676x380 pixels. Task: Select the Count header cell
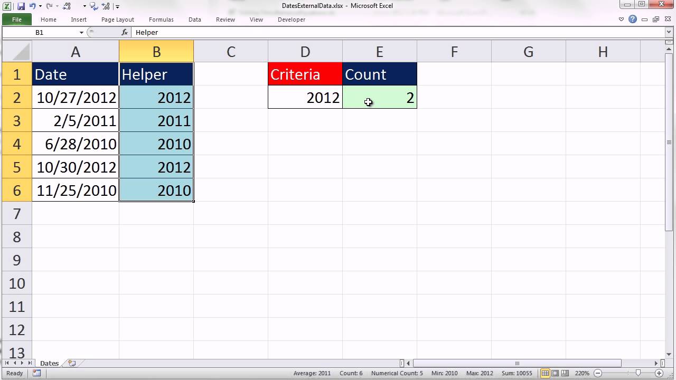pyautogui.click(x=380, y=74)
